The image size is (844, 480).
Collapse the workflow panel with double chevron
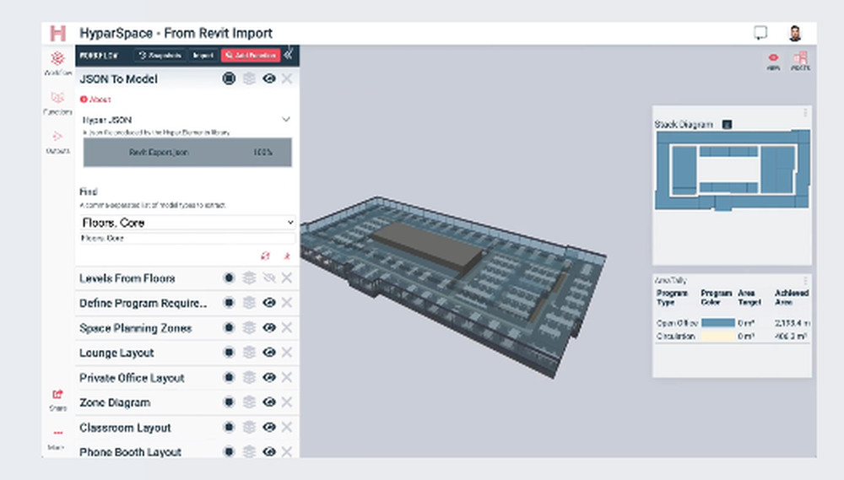pyautogui.click(x=289, y=54)
